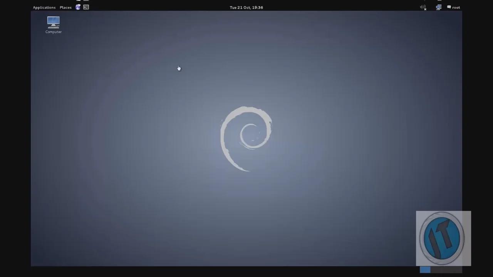Open the muted volume indicator

pos(423,7)
